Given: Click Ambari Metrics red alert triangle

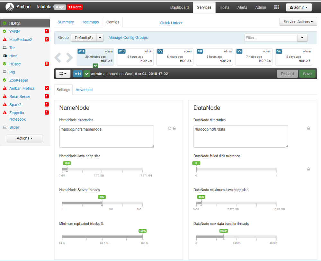Looking at the screenshot, I should pos(5,88).
